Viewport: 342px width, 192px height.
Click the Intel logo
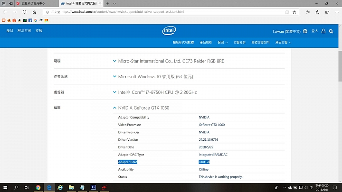(169, 30)
